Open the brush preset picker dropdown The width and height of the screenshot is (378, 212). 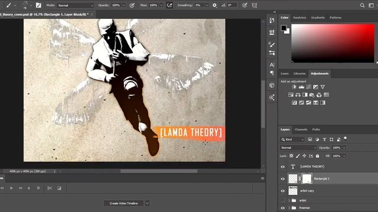[x=31, y=5]
